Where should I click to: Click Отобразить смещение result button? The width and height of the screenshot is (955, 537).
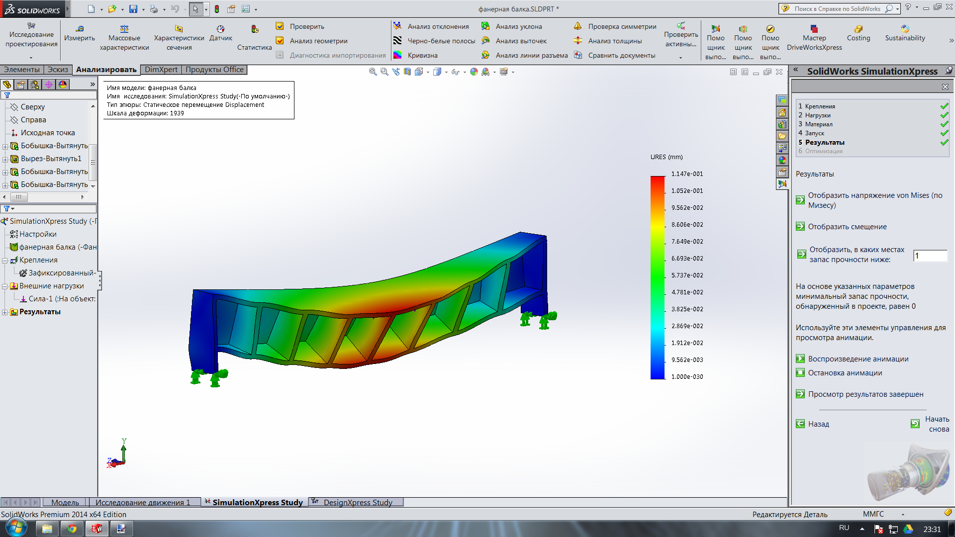pos(800,227)
